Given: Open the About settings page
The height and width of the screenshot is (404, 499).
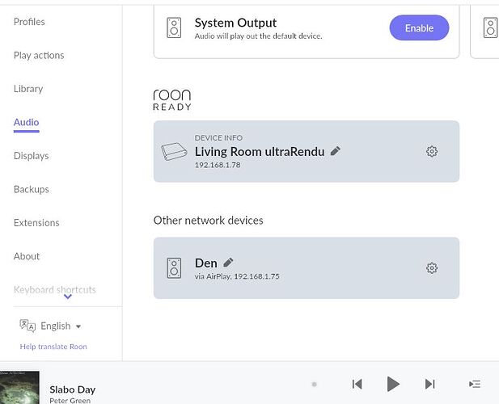Looking at the screenshot, I should click(x=27, y=256).
